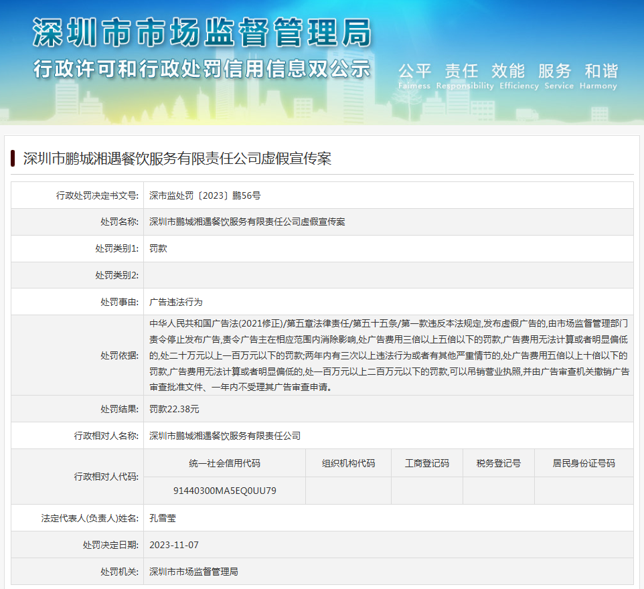The image size is (644, 589).
Task: Select the name 孔雪莹
Action: pyautogui.click(x=163, y=518)
